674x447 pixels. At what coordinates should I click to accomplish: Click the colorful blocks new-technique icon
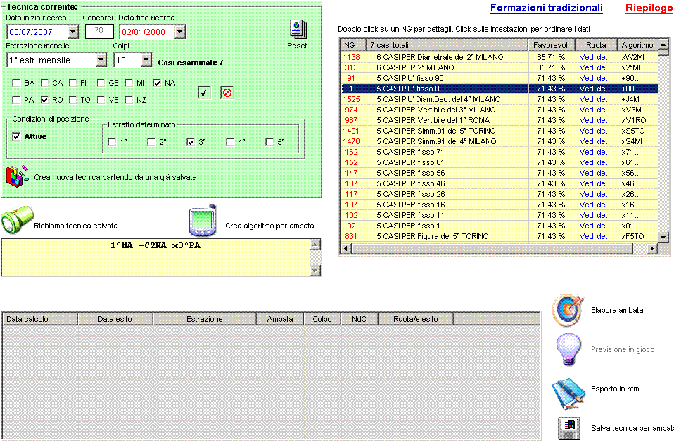click(x=17, y=176)
